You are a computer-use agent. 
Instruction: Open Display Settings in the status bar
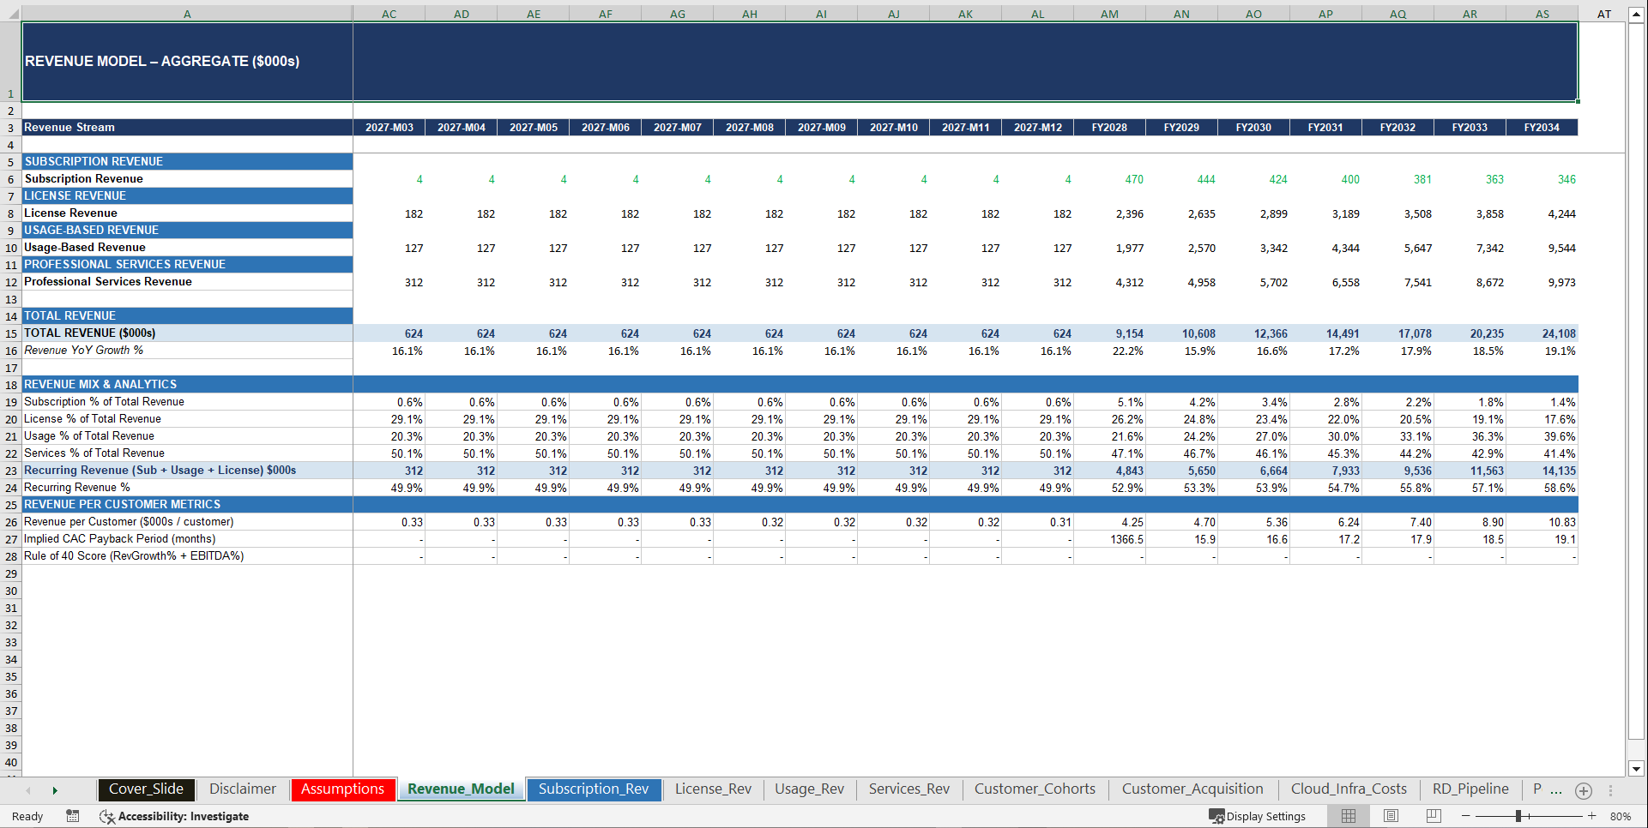pos(1258,816)
